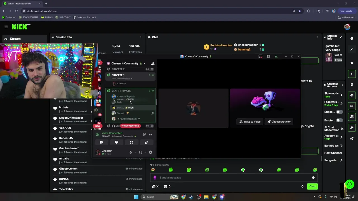
Task: Open Discord invite members icon
Action: pos(153,63)
